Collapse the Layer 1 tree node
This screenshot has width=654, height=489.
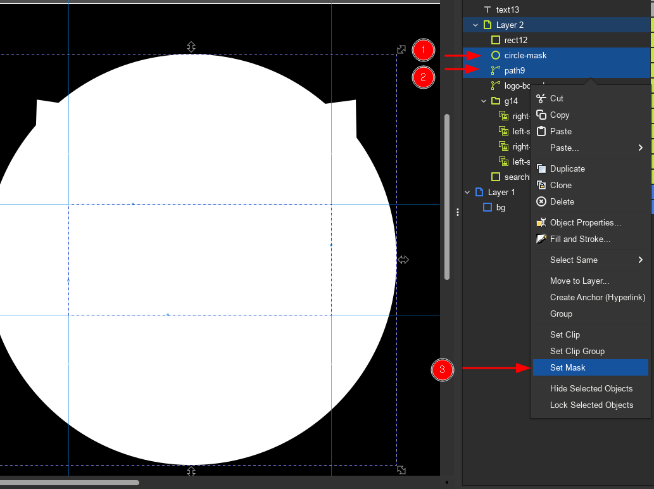click(467, 193)
